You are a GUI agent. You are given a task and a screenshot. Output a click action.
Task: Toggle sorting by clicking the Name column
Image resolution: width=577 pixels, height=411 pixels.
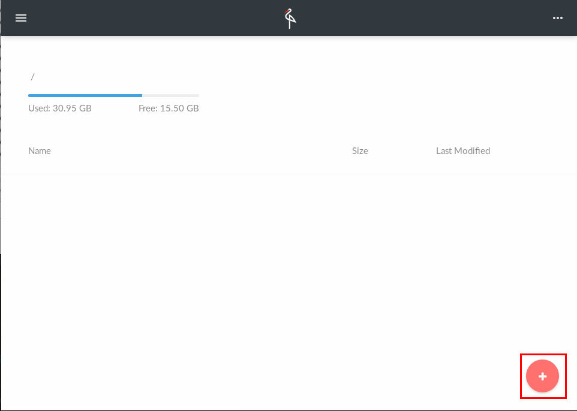tap(40, 150)
